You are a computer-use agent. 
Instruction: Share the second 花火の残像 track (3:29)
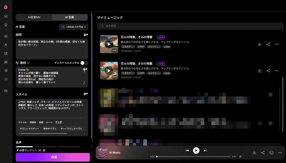[x=268, y=71]
